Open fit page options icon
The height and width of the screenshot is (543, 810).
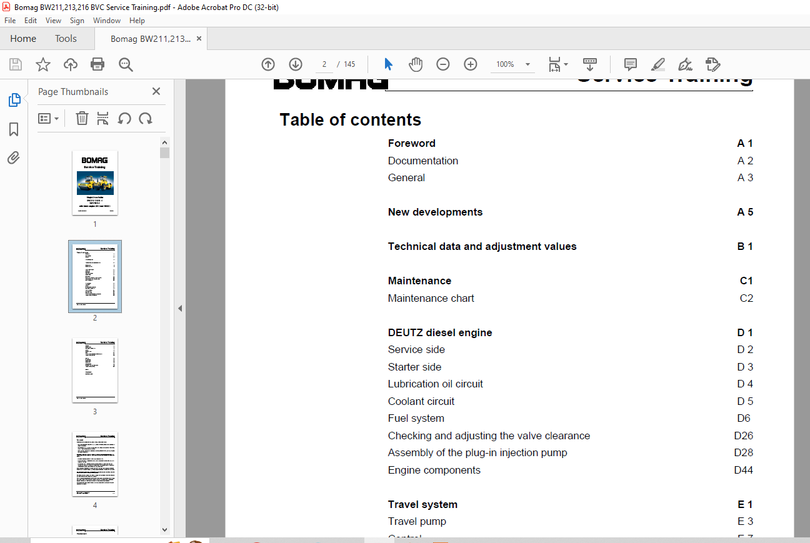557,64
